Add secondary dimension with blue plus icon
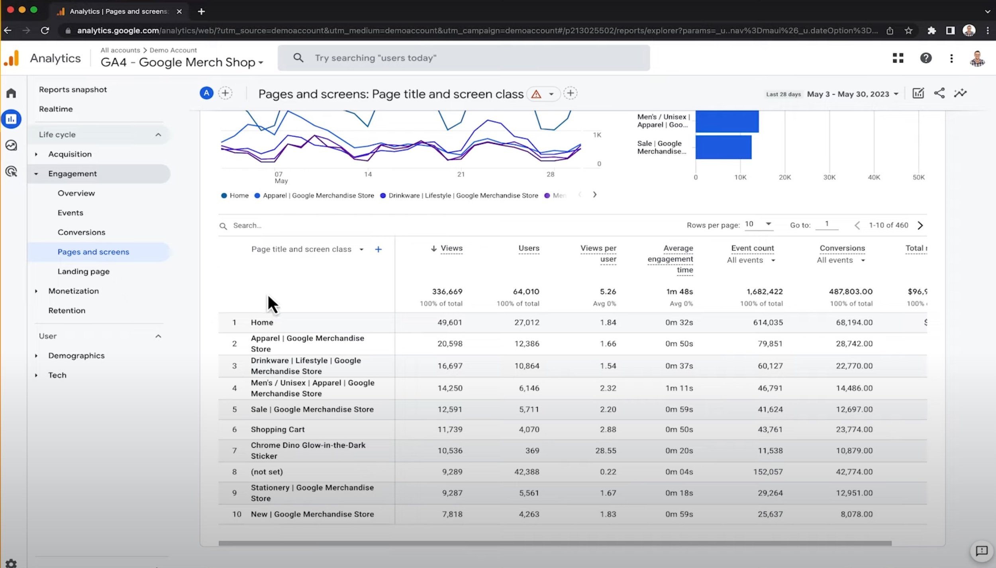 click(378, 249)
